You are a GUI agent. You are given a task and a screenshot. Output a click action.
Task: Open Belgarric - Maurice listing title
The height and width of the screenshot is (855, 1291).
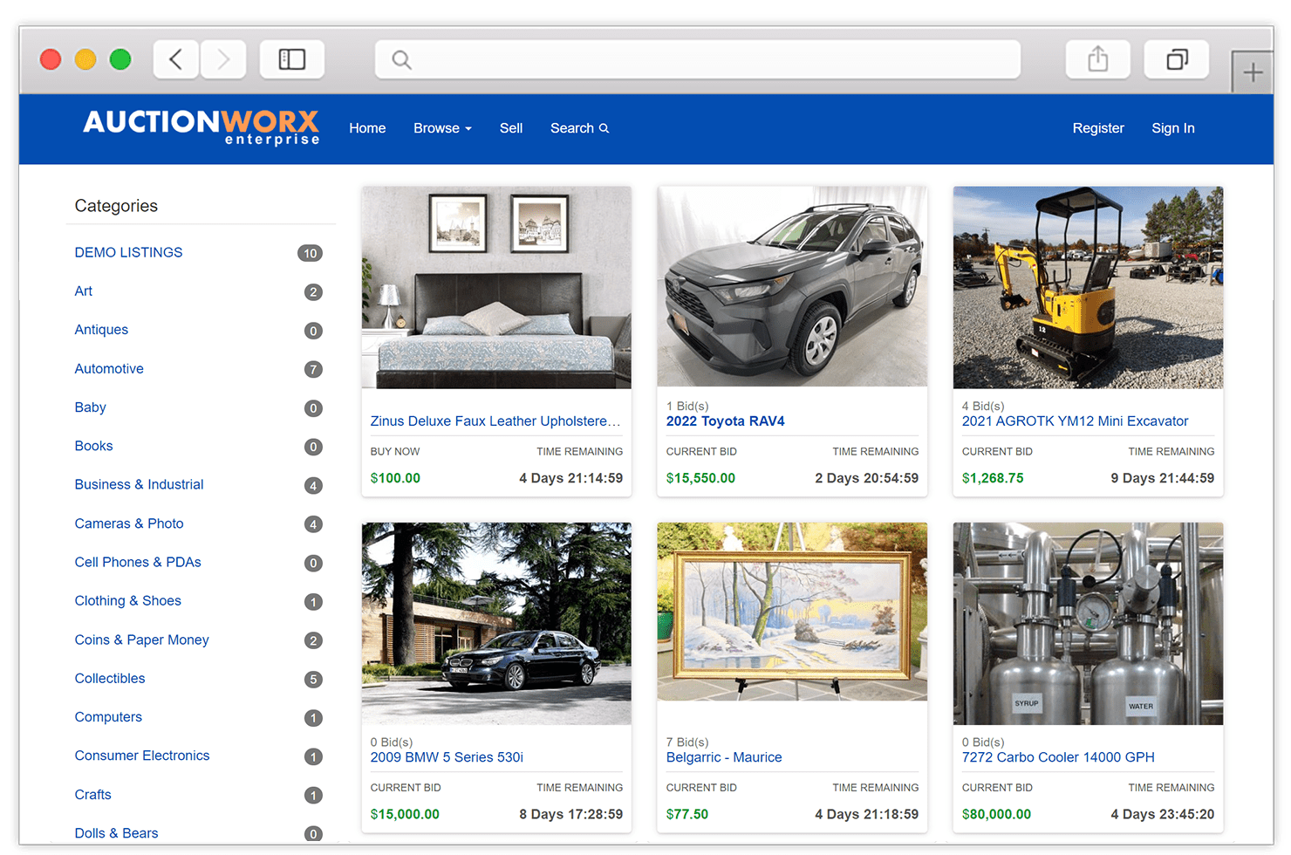(x=724, y=757)
